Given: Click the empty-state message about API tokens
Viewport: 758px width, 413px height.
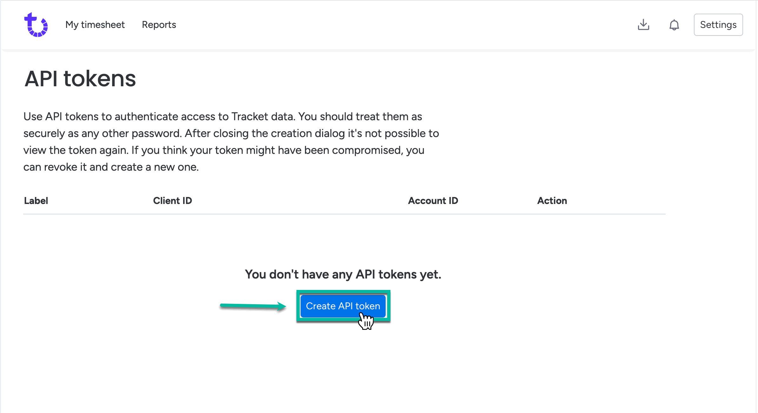Looking at the screenshot, I should click(342, 274).
